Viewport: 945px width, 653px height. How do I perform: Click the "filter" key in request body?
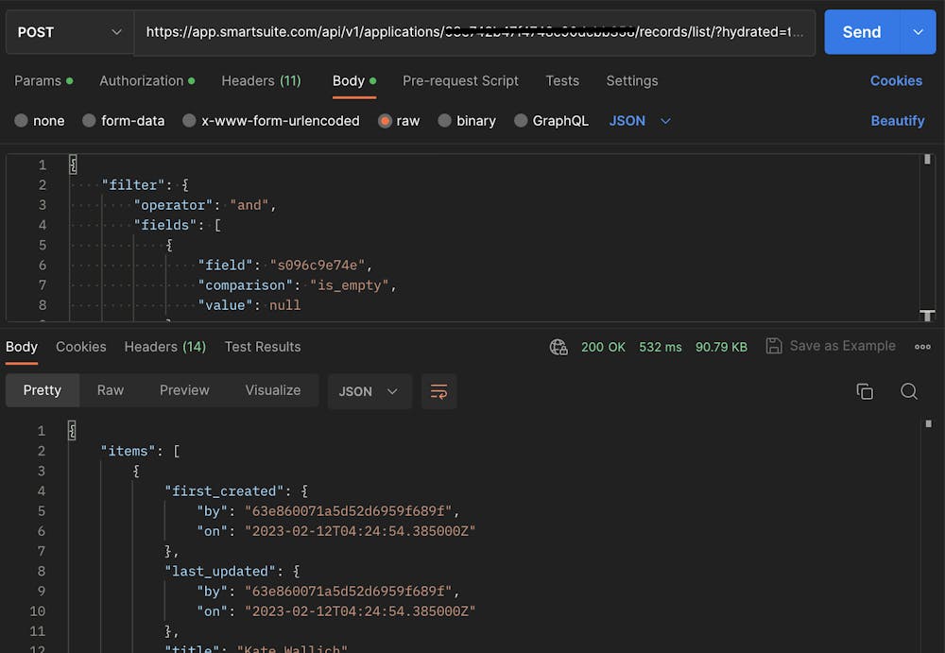pos(133,184)
